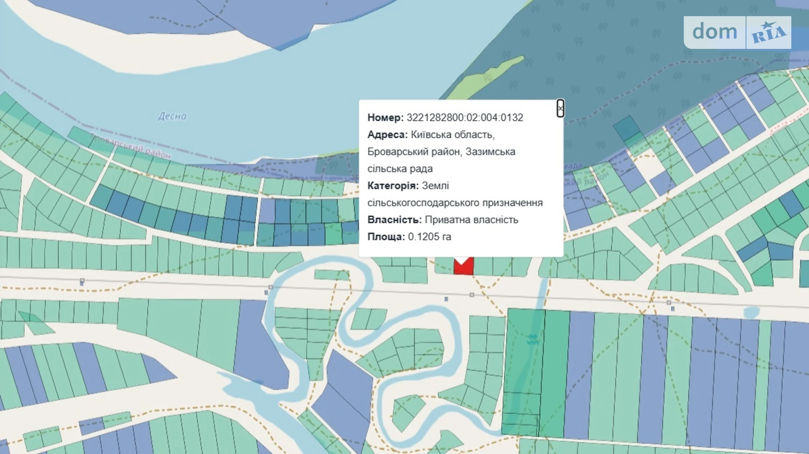The width and height of the screenshot is (809, 454).
Task: Click the "Зазимська" text in the address
Action: pos(490,151)
